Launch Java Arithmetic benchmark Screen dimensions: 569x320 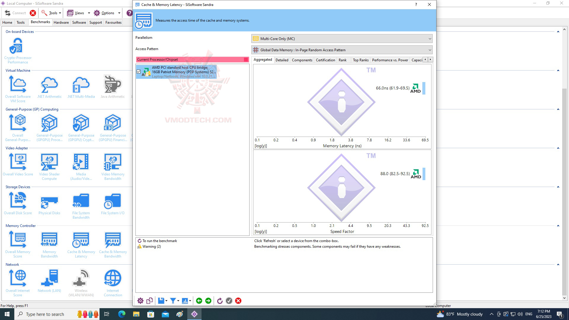(113, 87)
